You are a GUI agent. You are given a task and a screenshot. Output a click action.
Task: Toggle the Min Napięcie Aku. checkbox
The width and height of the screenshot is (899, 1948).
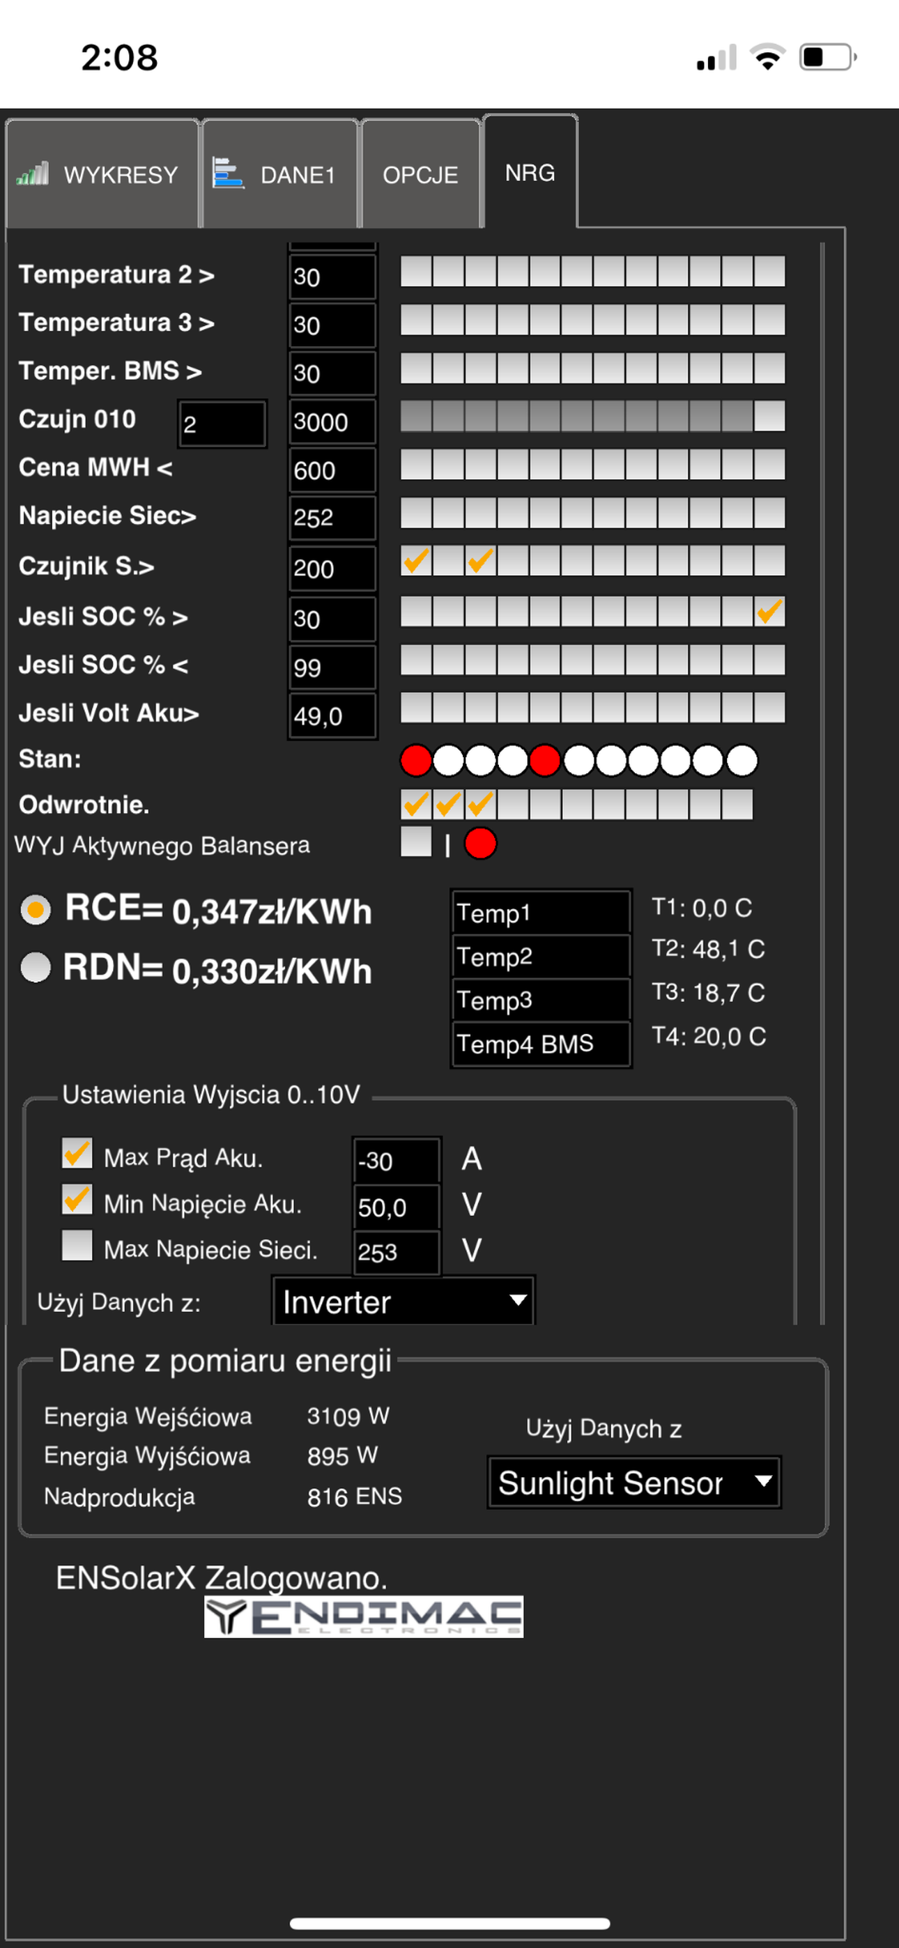[77, 1199]
